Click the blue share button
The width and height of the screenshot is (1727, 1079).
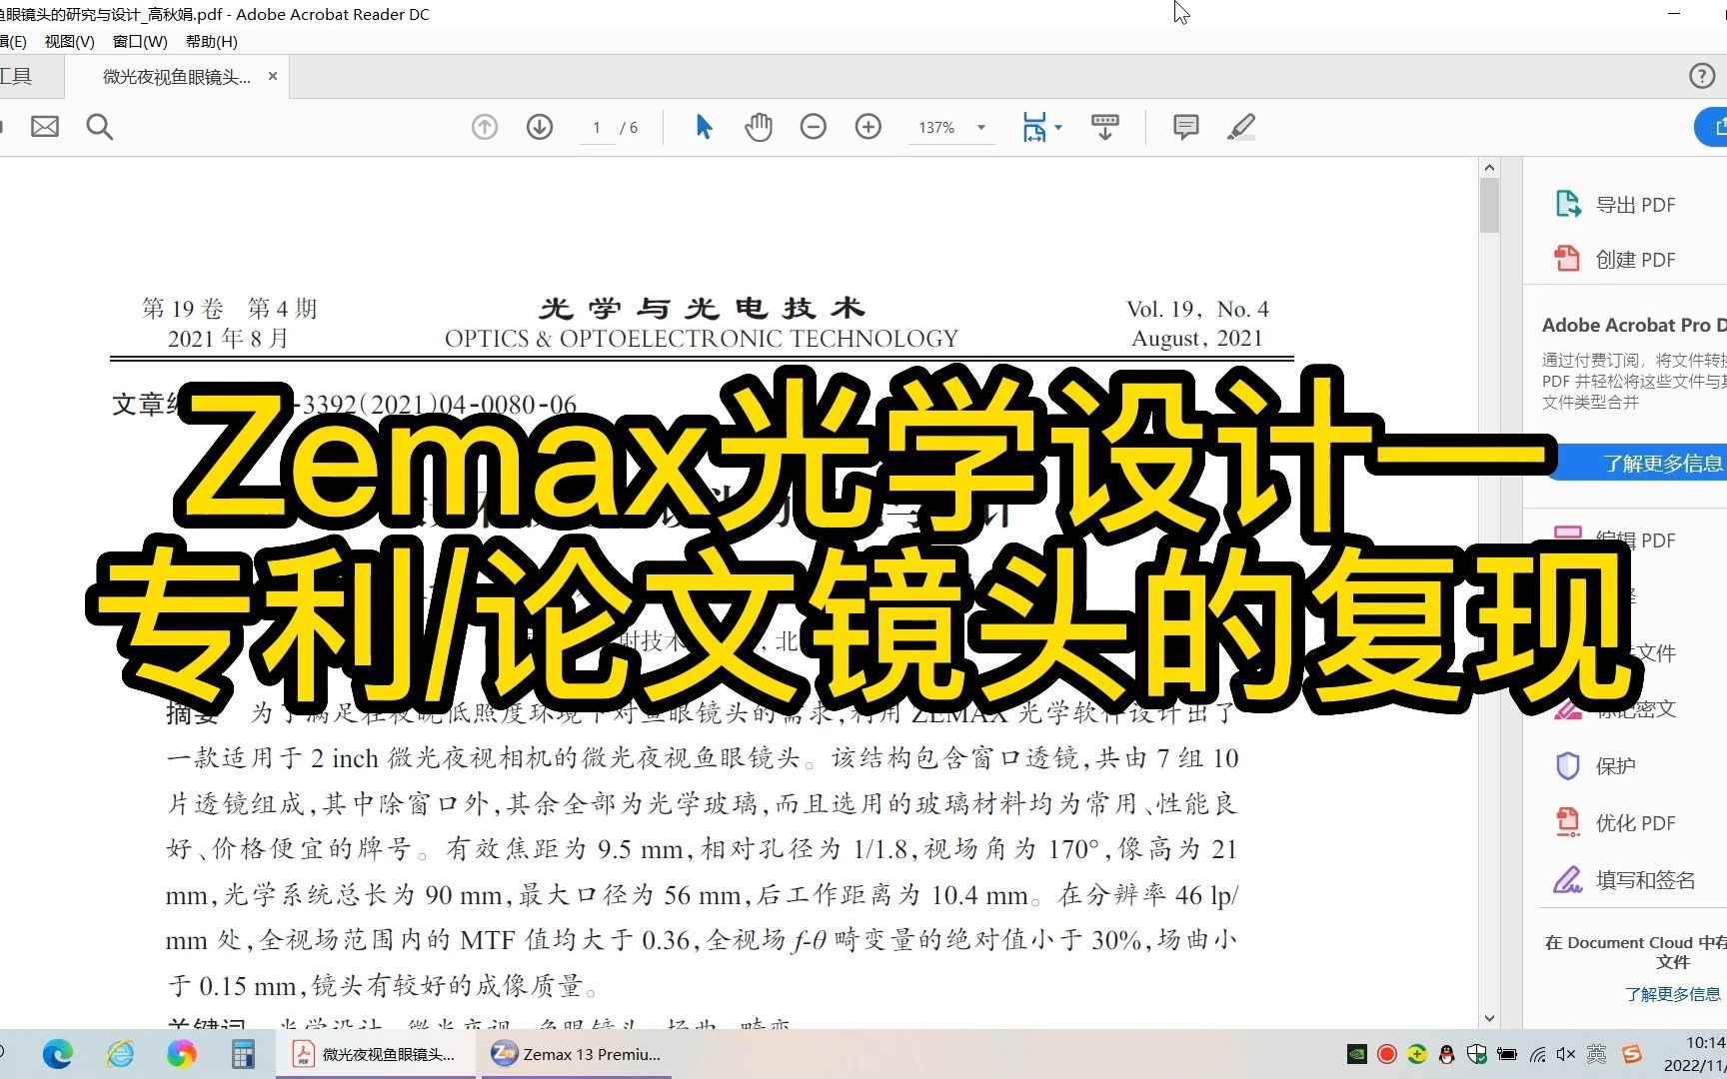click(x=1711, y=127)
